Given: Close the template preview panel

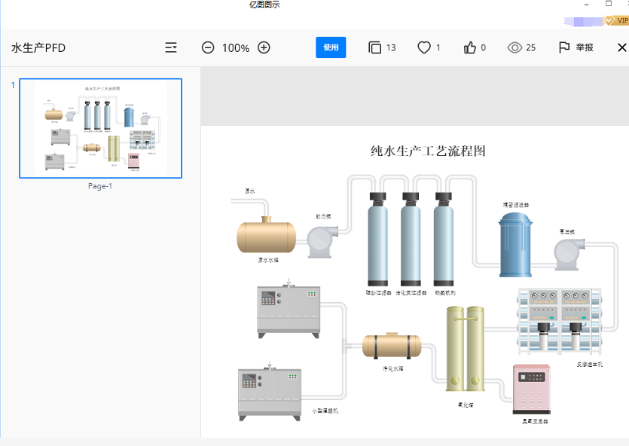Looking at the screenshot, I should (621, 47).
